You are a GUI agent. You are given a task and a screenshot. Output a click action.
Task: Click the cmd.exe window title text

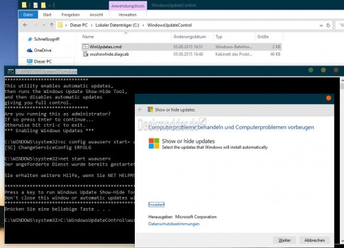coord(46,72)
